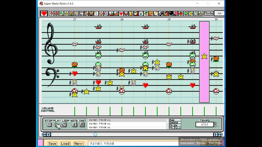Choose the Airplane instrument in toolbar

click(x=106, y=14)
